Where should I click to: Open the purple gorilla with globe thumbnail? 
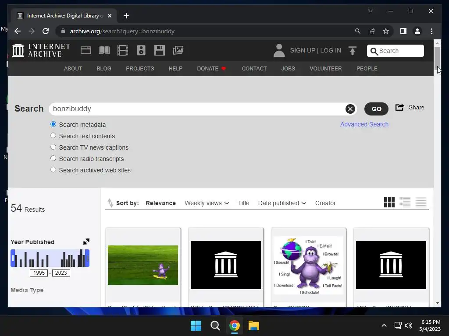coord(308,266)
